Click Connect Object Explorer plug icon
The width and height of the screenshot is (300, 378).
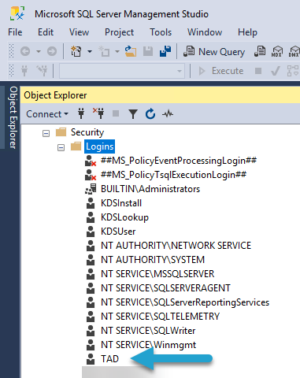pos(81,113)
